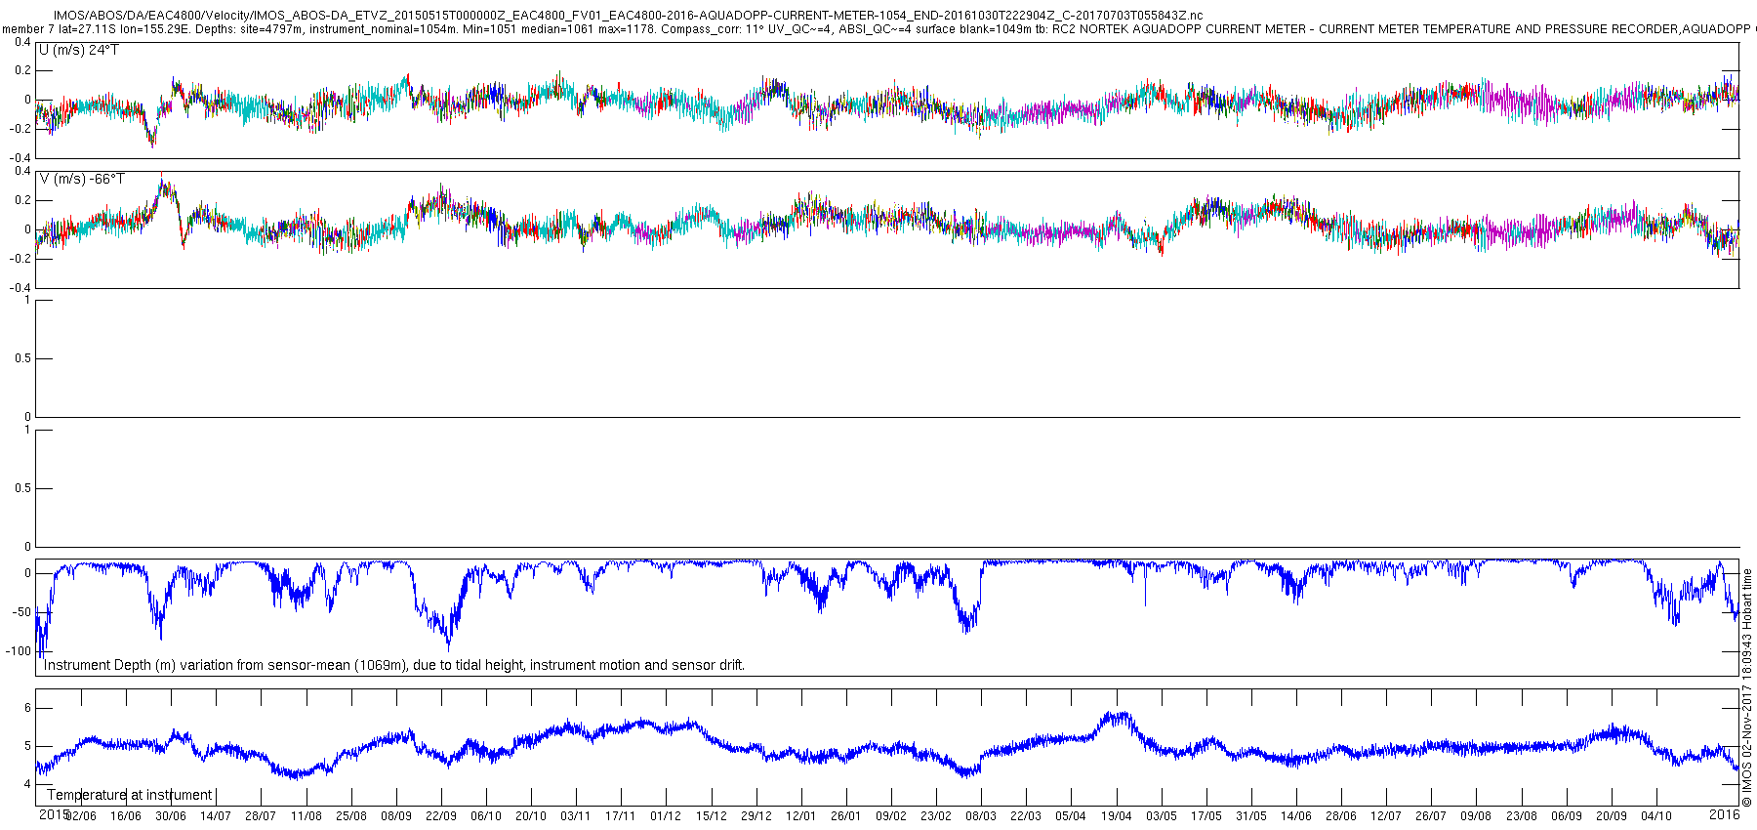Click the '4' temperature axis value
The image size is (1757, 830).
[x=27, y=784]
